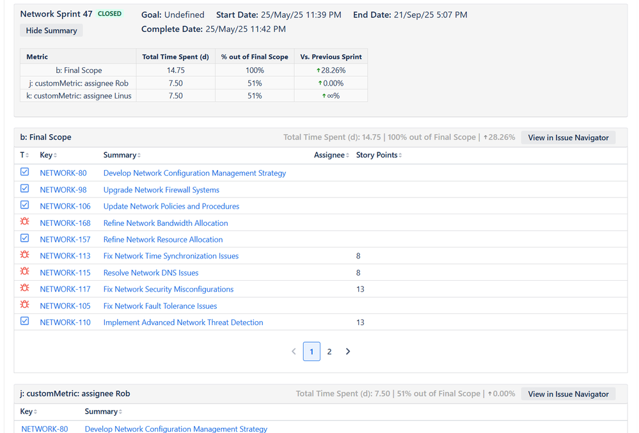The height and width of the screenshot is (433, 639).
Task: Click the Complete Date value 25/May/25 11:42 PM
Action: tap(246, 29)
